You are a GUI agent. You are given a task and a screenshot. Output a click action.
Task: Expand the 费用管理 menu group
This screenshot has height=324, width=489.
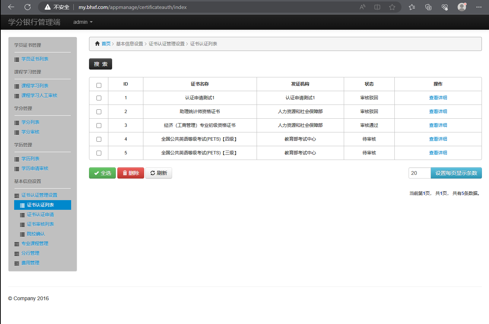point(30,263)
